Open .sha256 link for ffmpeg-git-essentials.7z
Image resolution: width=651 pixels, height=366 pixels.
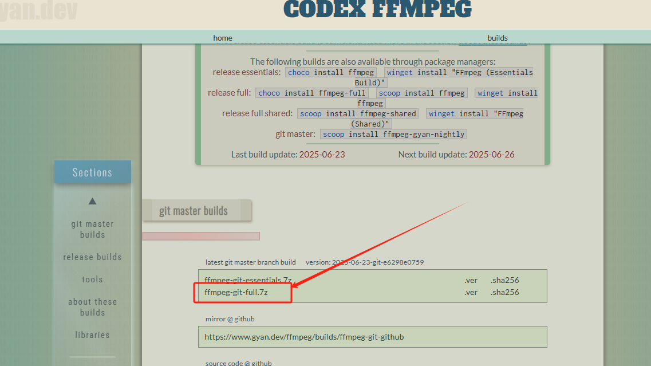504,281
